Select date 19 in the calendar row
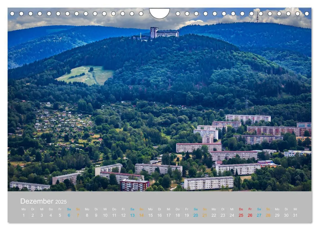The height and width of the screenshot is (230, 319). coord(187,215)
